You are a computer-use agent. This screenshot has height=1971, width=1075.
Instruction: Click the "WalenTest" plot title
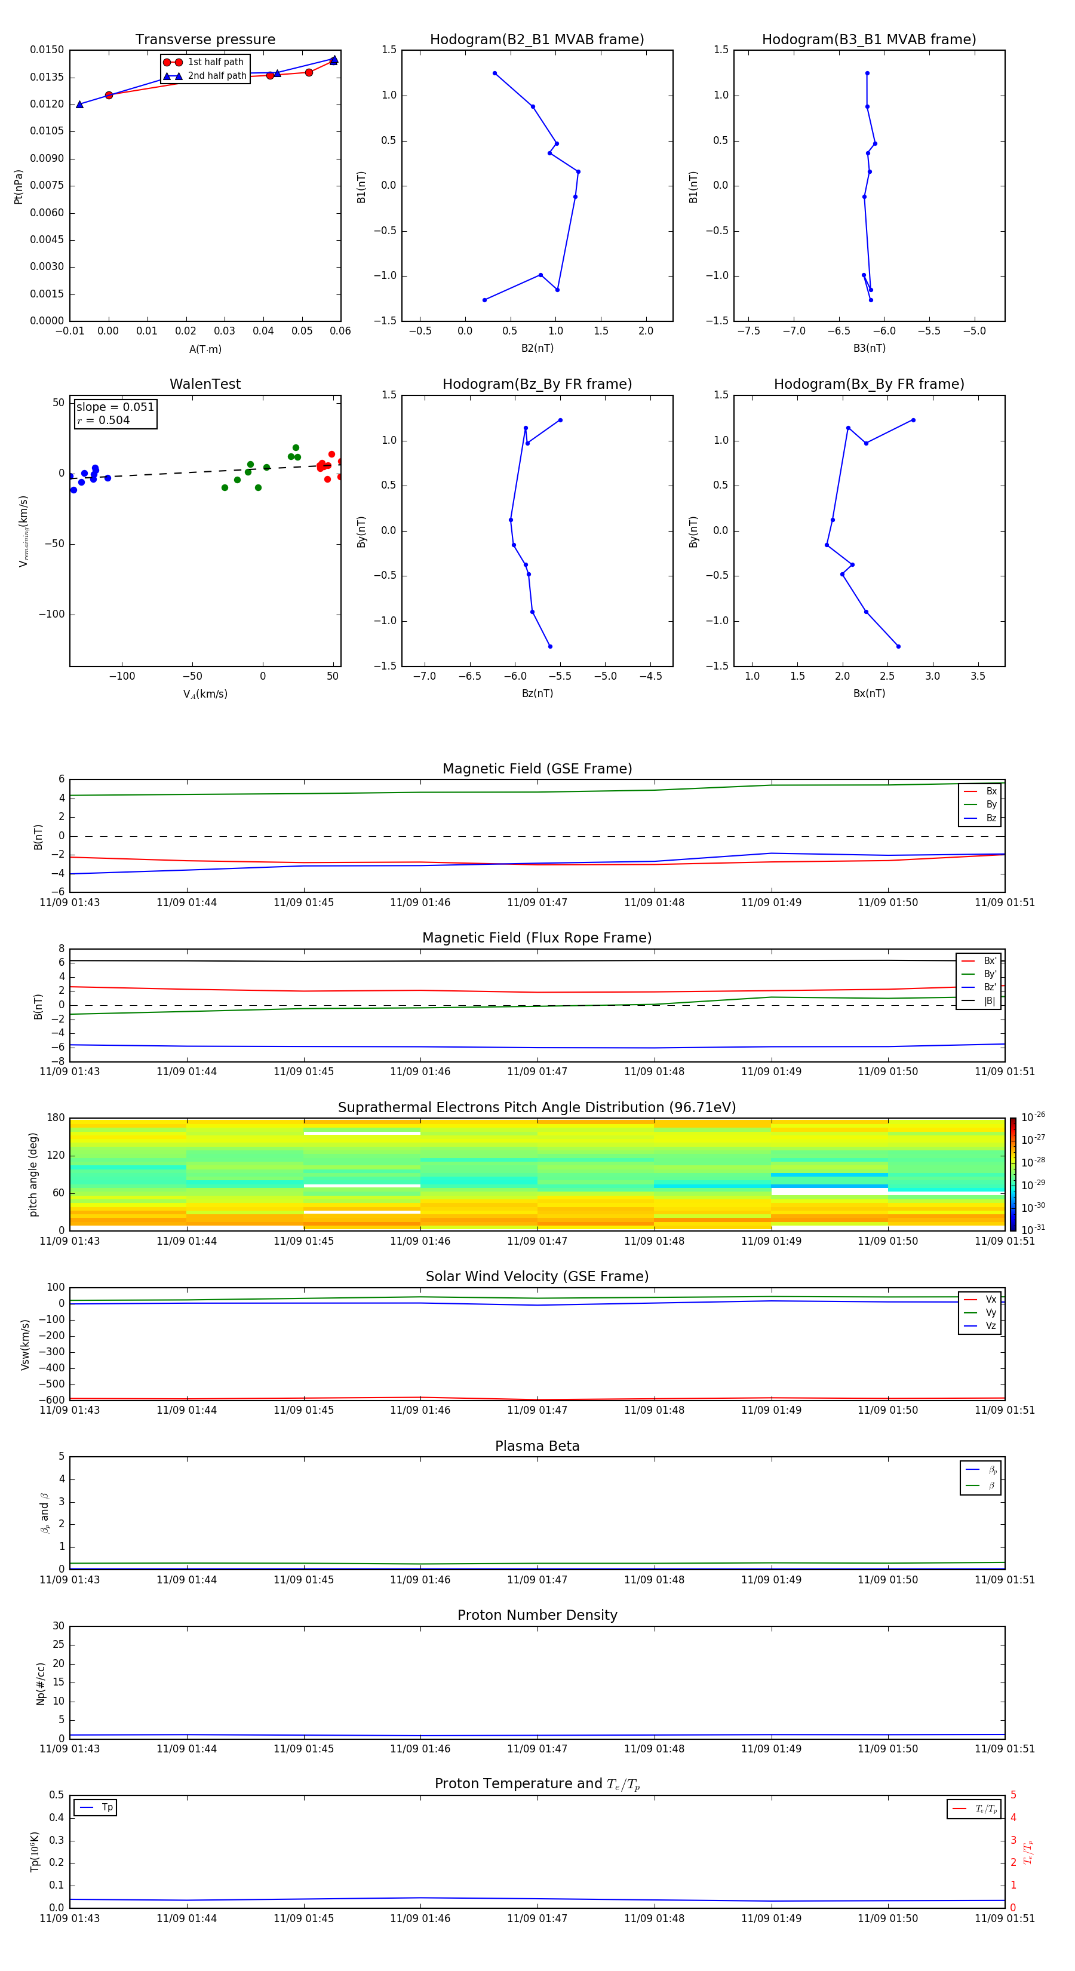[205, 384]
